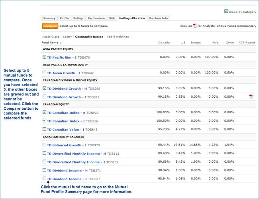
Task: Select the Holdings Allocation tab
Action: [x=132, y=18]
